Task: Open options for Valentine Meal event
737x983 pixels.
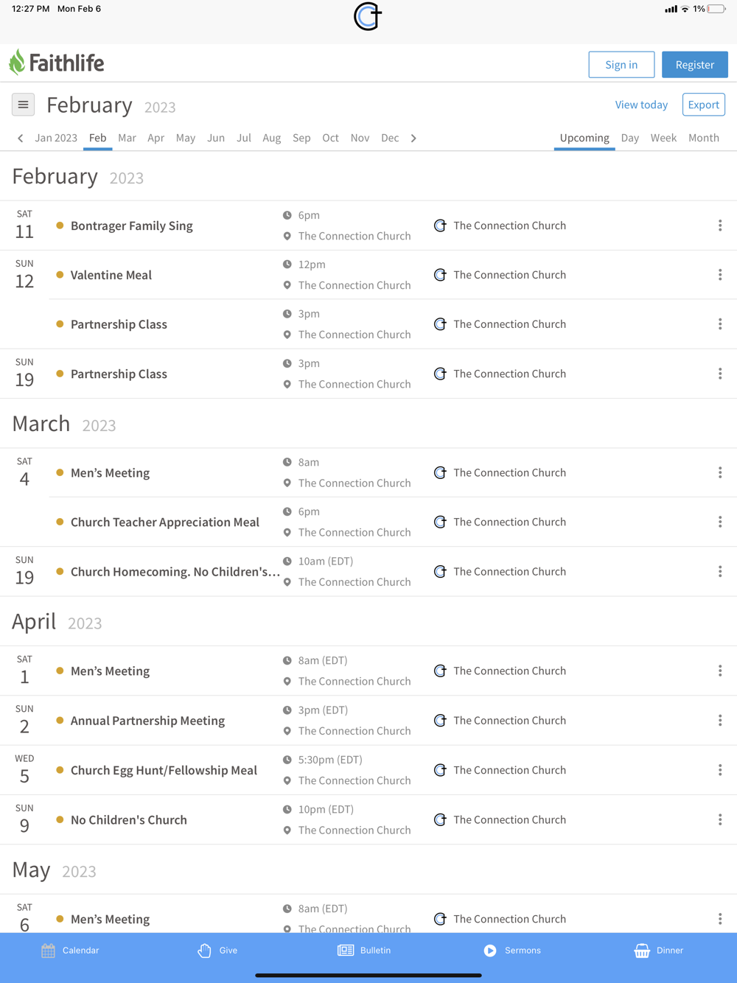Action: click(x=720, y=275)
